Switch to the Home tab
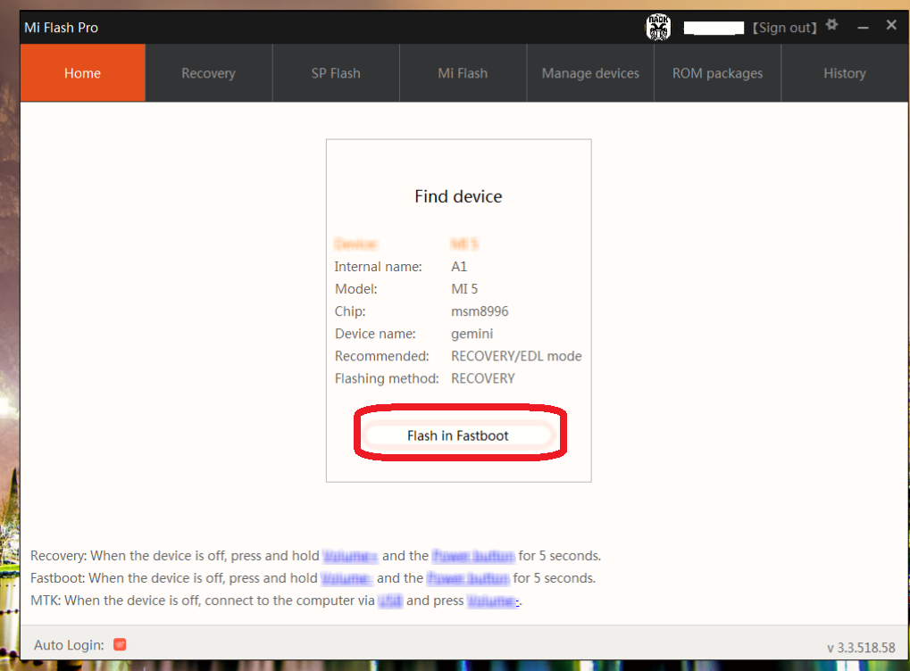This screenshot has width=910, height=671. click(x=82, y=73)
